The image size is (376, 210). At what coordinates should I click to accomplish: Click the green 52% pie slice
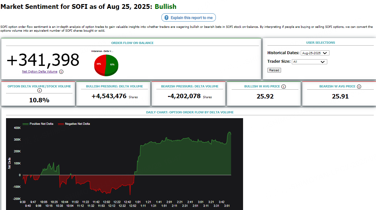click(x=112, y=64)
